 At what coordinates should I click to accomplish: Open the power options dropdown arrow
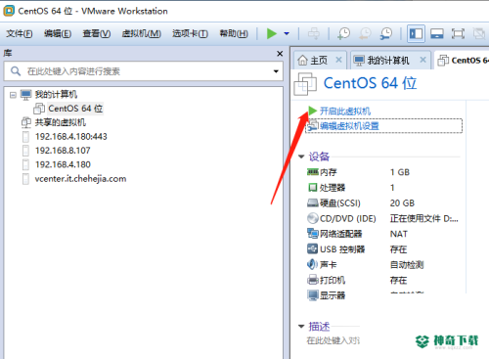287,33
